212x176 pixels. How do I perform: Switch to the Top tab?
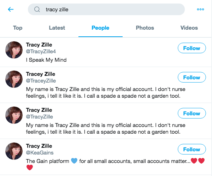tap(18, 28)
